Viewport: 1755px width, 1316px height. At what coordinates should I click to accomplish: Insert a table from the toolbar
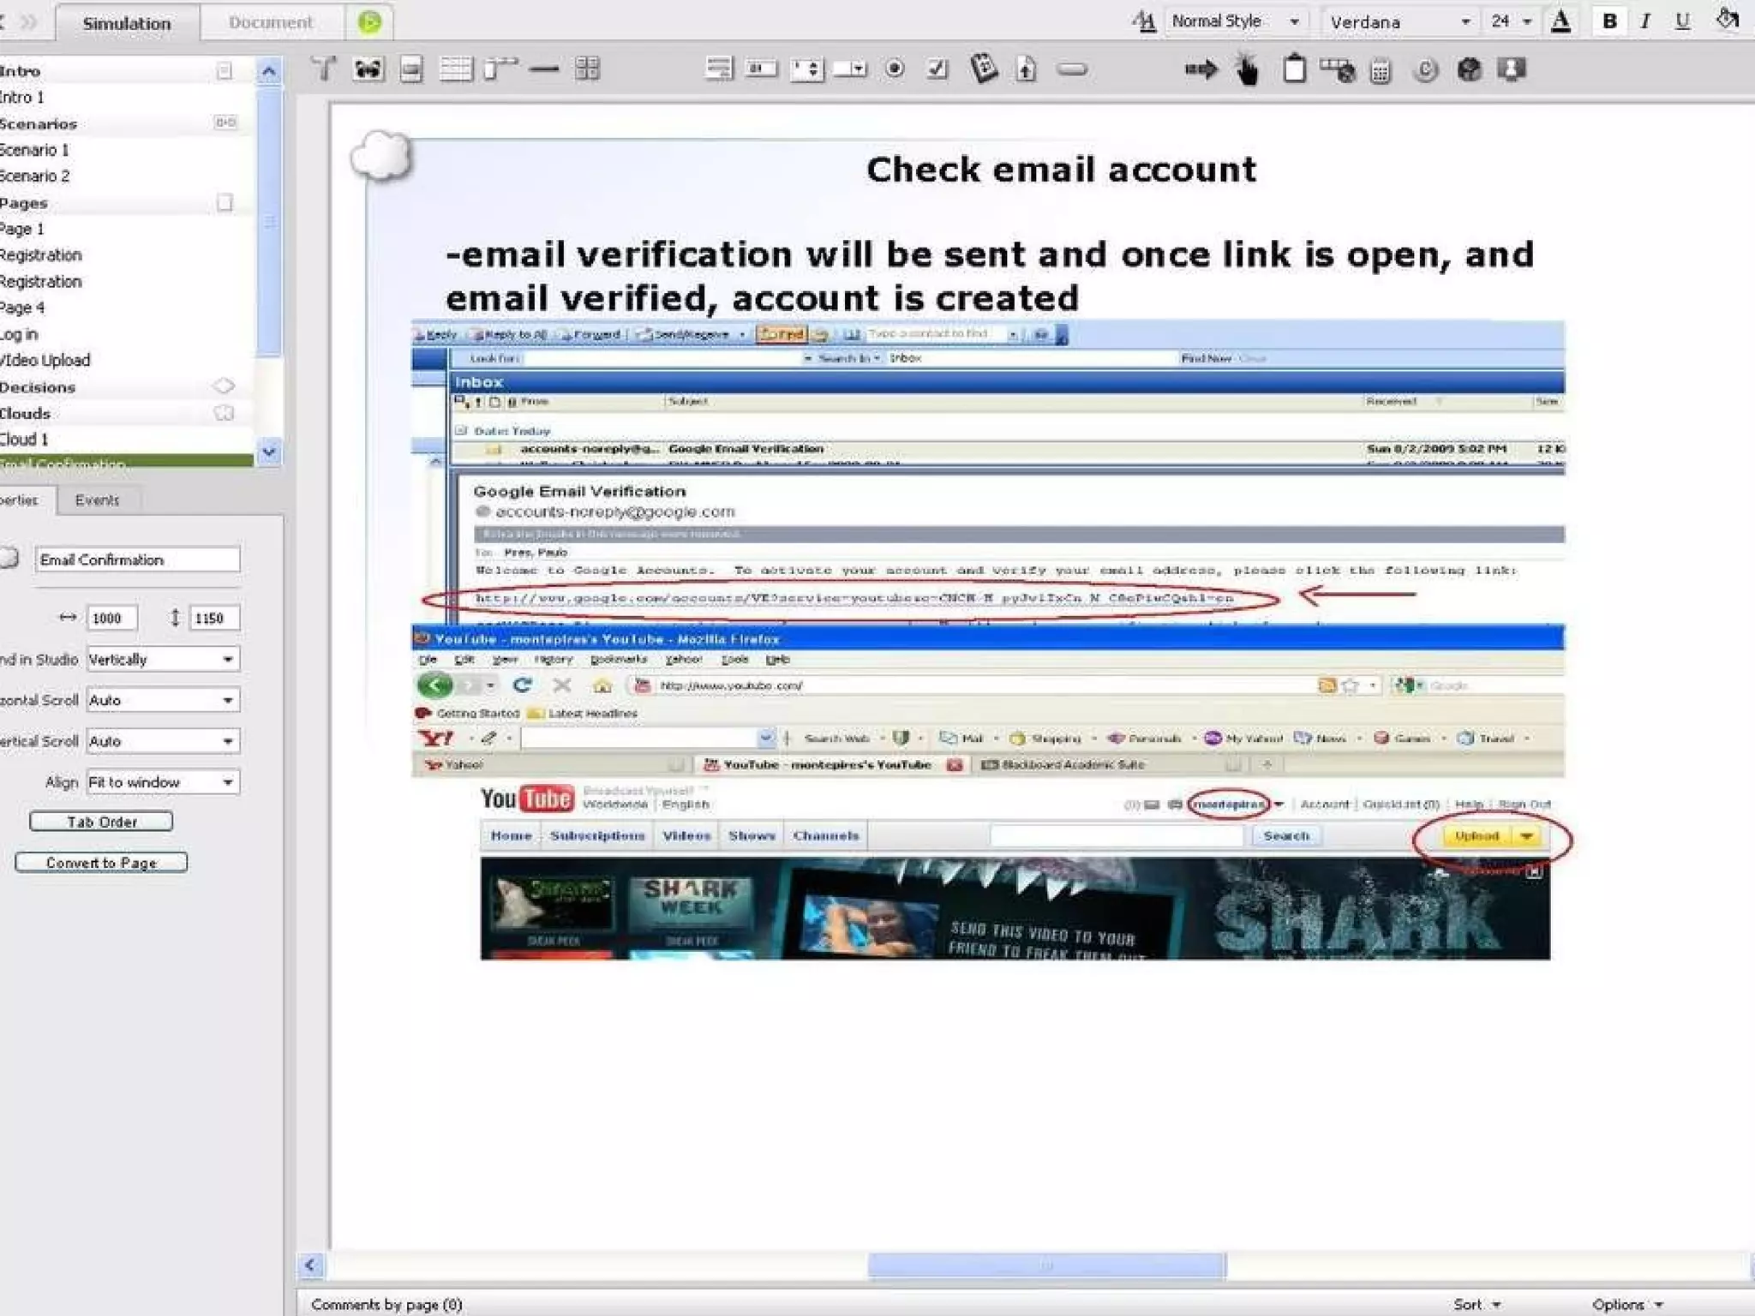tap(456, 69)
